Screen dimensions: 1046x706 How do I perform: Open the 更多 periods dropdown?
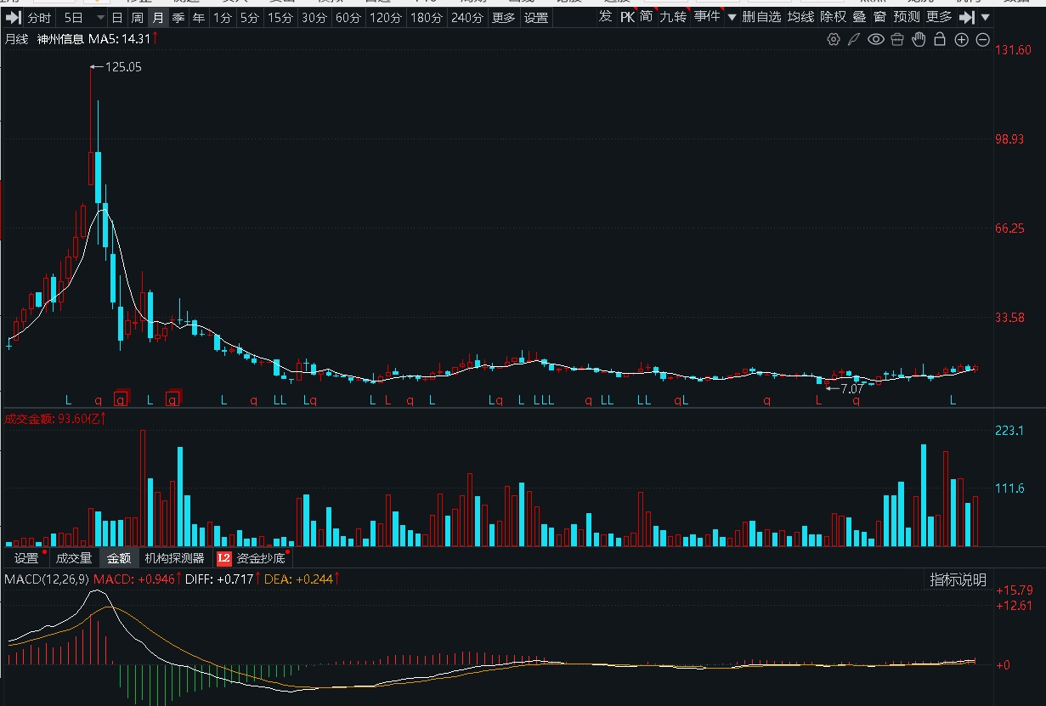click(502, 17)
